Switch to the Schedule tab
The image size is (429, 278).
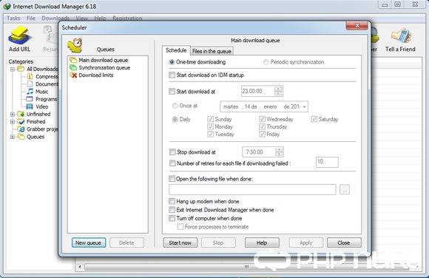[176, 50]
